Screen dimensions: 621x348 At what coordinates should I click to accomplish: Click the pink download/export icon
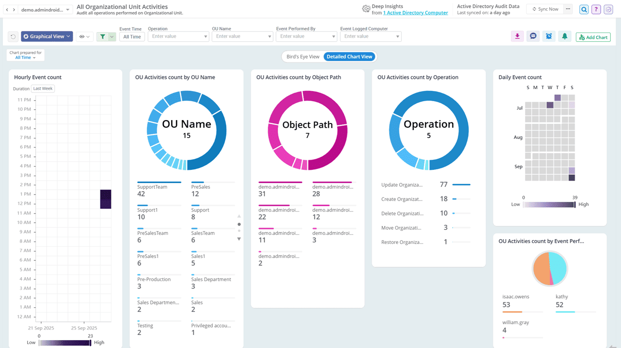coord(517,36)
